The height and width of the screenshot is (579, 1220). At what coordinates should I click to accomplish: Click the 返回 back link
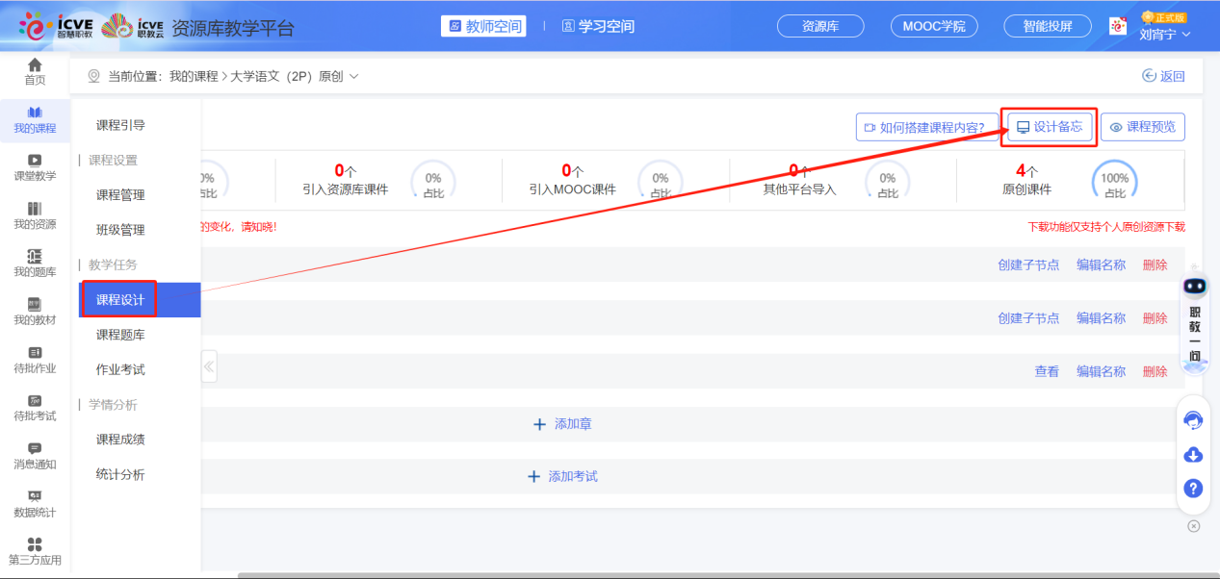[x=1163, y=76]
